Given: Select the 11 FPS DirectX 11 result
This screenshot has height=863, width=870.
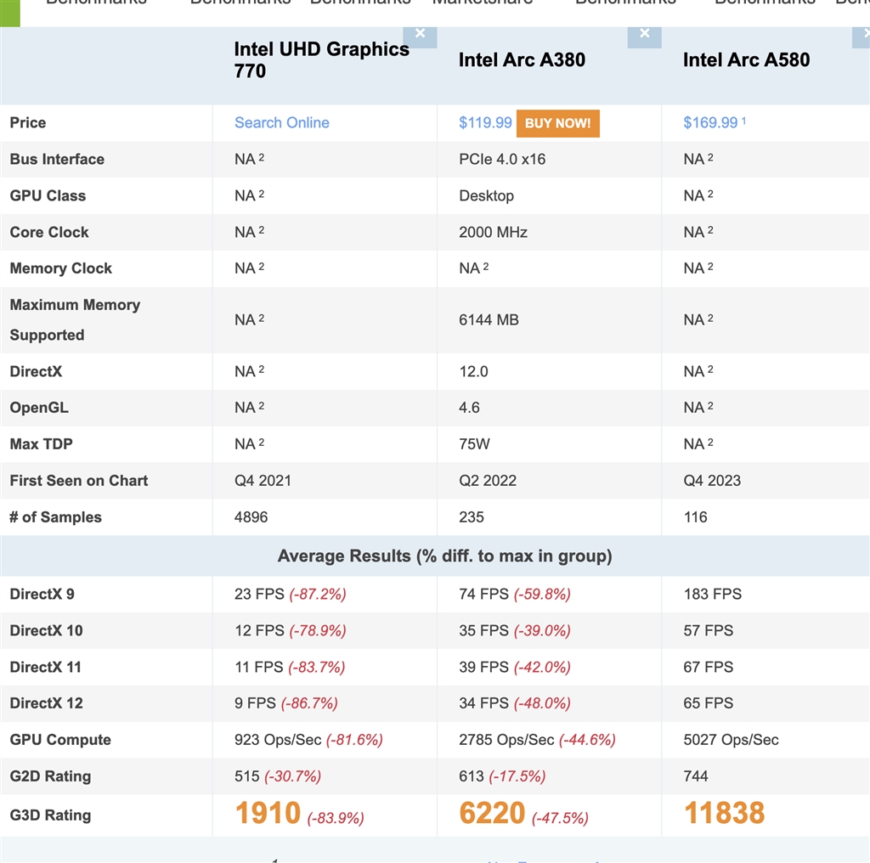Looking at the screenshot, I should 258,668.
